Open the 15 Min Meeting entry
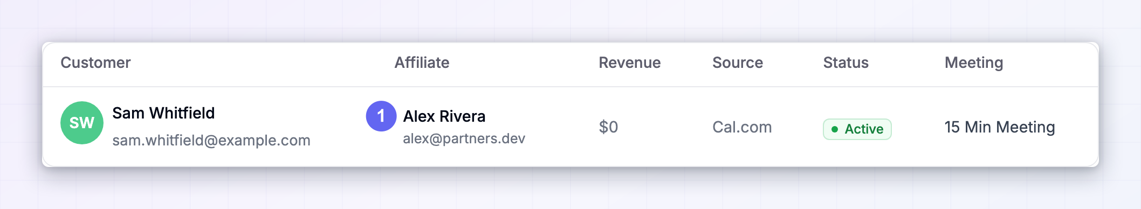 (1000, 127)
